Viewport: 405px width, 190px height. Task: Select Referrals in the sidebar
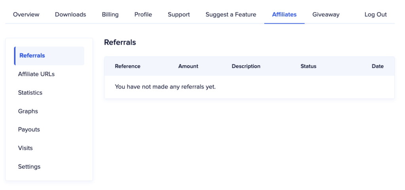(x=49, y=56)
